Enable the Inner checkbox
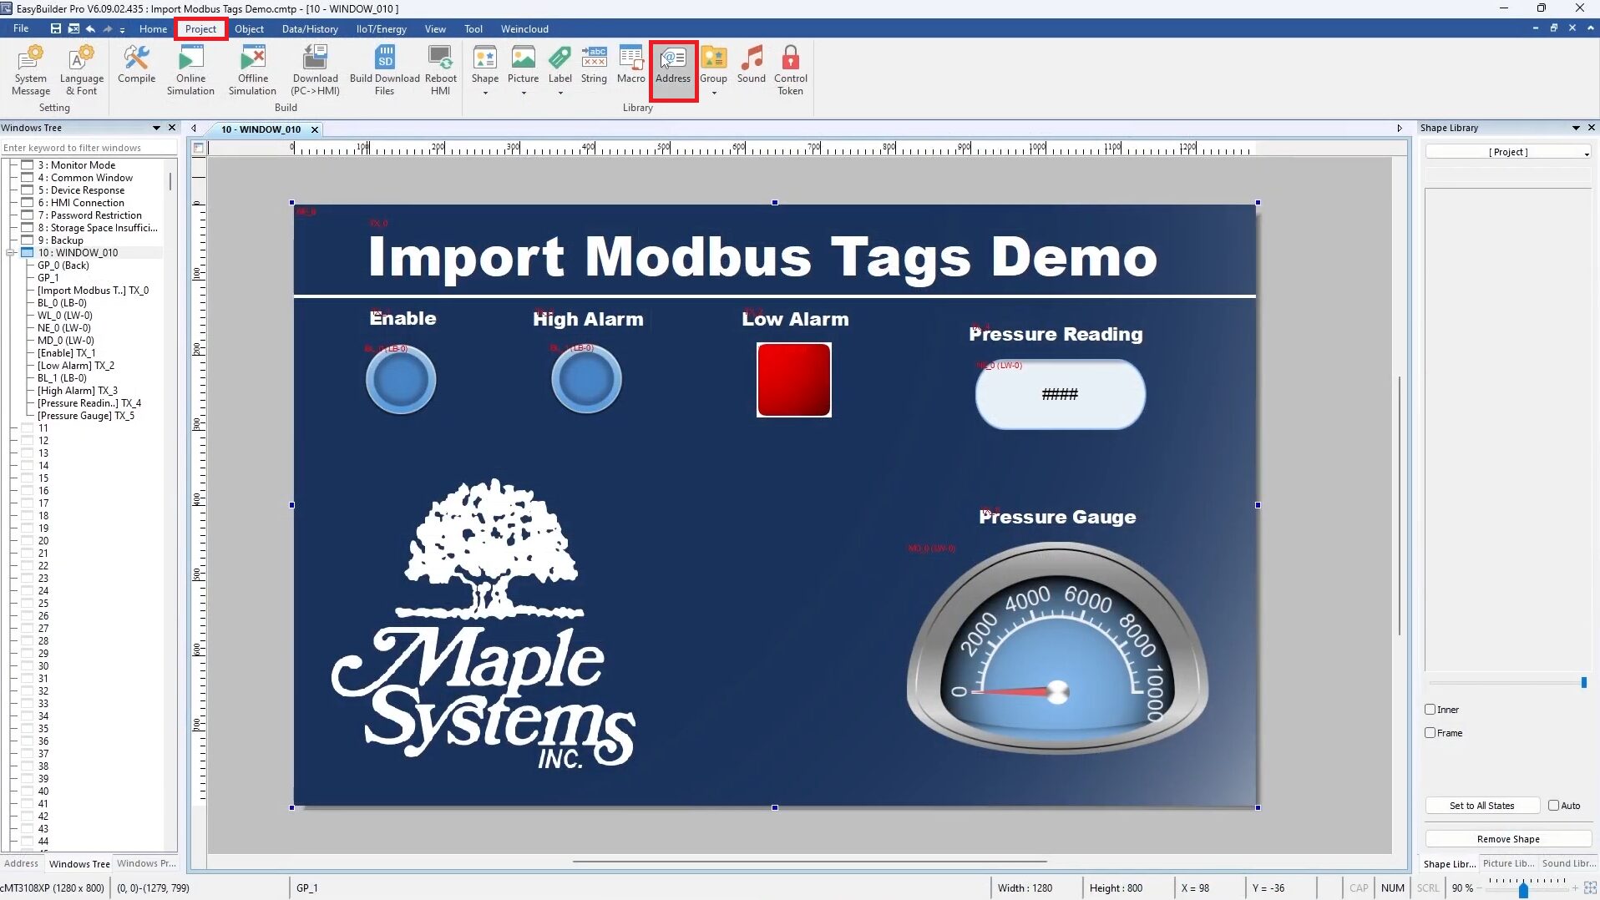Screen dimensions: 1600x900 pos(1431,709)
